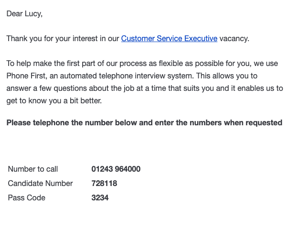The width and height of the screenshot is (297, 230).
Task: Open the Customer Service Executive link
Action: (169, 38)
